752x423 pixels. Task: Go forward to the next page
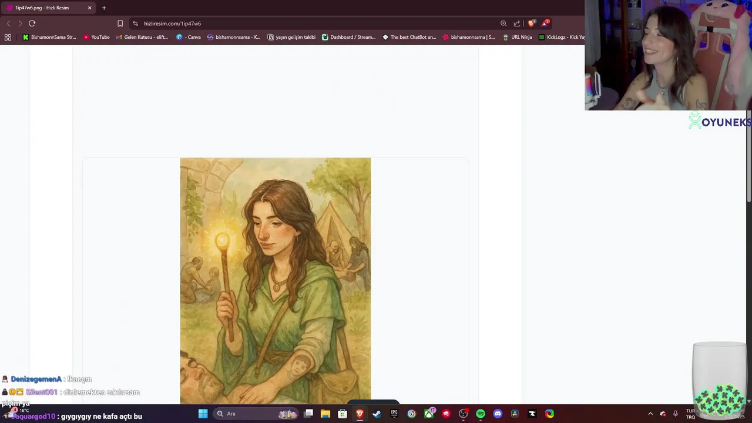(x=20, y=23)
